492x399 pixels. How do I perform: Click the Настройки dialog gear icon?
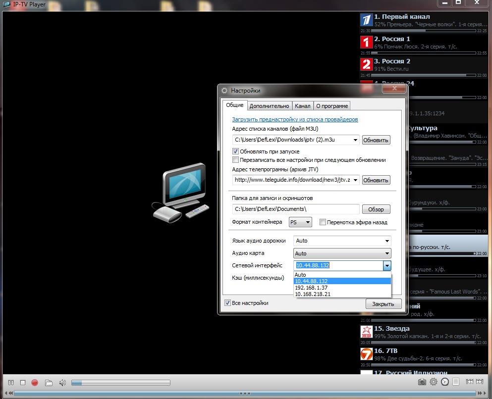[224, 91]
